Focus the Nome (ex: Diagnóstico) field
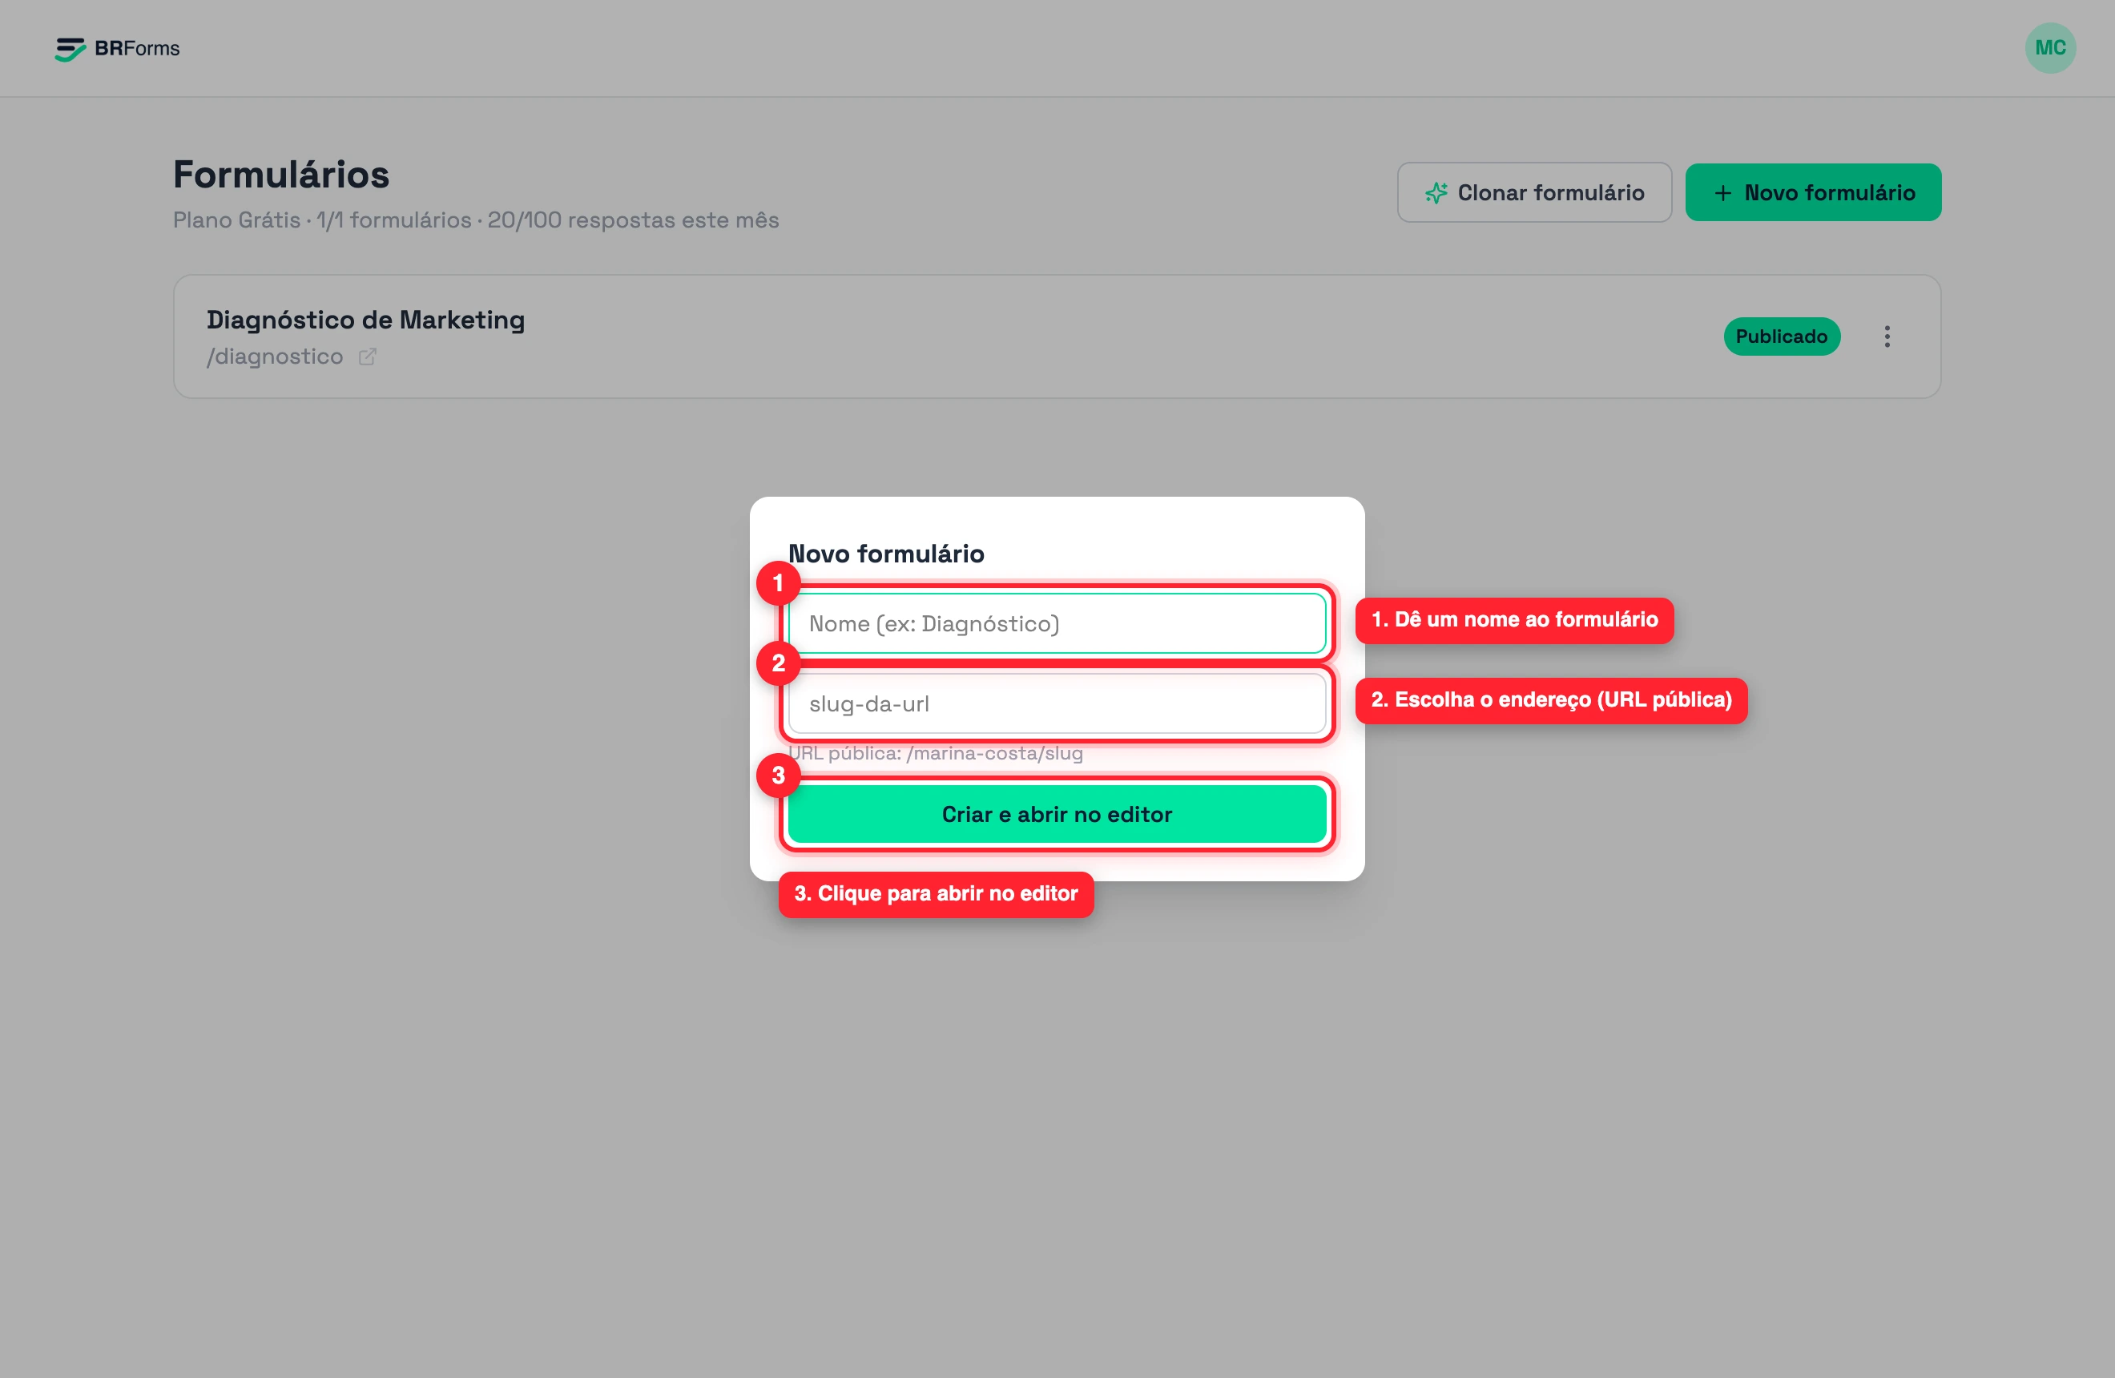The height and width of the screenshot is (1378, 2115). tap(1057, 623)
